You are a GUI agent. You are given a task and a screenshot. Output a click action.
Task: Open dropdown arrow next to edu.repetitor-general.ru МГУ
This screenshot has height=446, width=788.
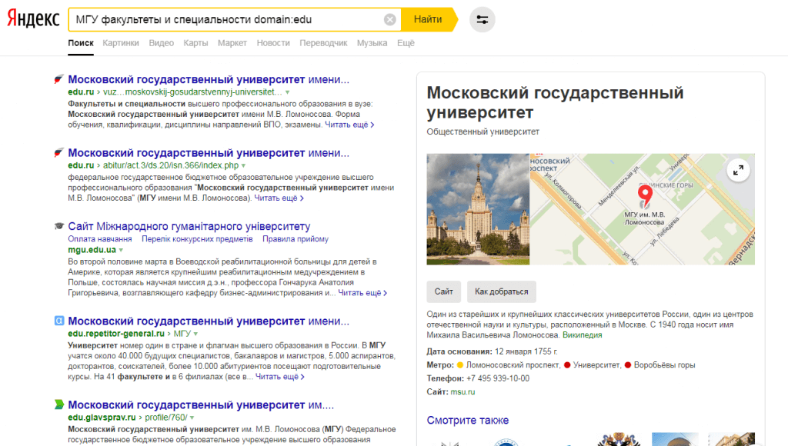coord(195,334)
